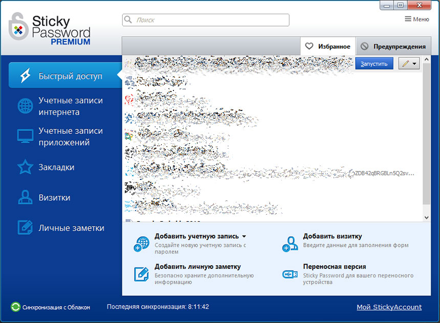Open the Меню hamburger menu
The height and width of the screenshot is (323, 440).
point(416,19)
